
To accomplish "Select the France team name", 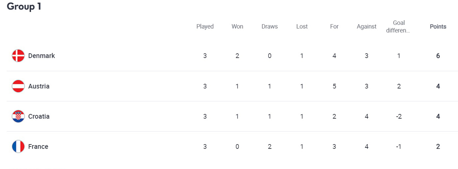I will pyautogui.click(x=38, y=147).
